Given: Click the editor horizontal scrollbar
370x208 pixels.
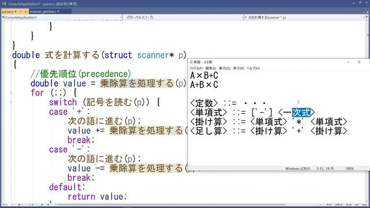Looking at the screenshot, I should (x=172, y=205).
